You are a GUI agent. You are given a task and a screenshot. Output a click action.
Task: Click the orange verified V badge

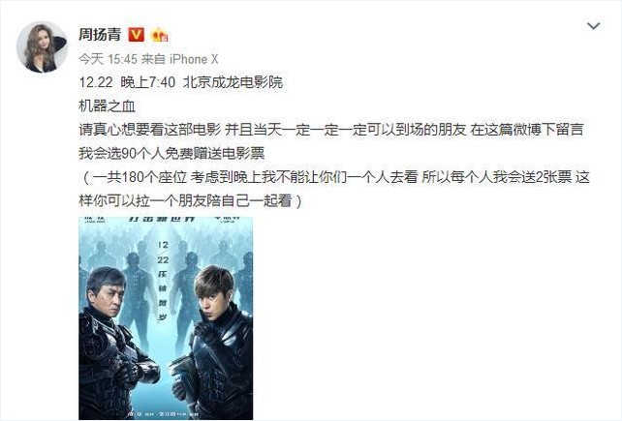137,35
